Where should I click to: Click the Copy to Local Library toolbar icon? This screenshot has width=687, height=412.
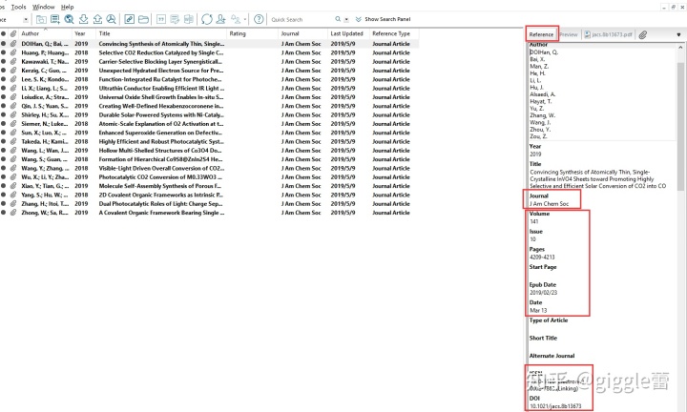click(x=41, y=19)
